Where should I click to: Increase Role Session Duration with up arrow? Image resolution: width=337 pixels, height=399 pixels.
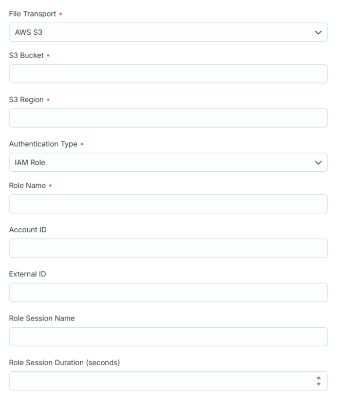pyautogui.click(x=319, y=378)
